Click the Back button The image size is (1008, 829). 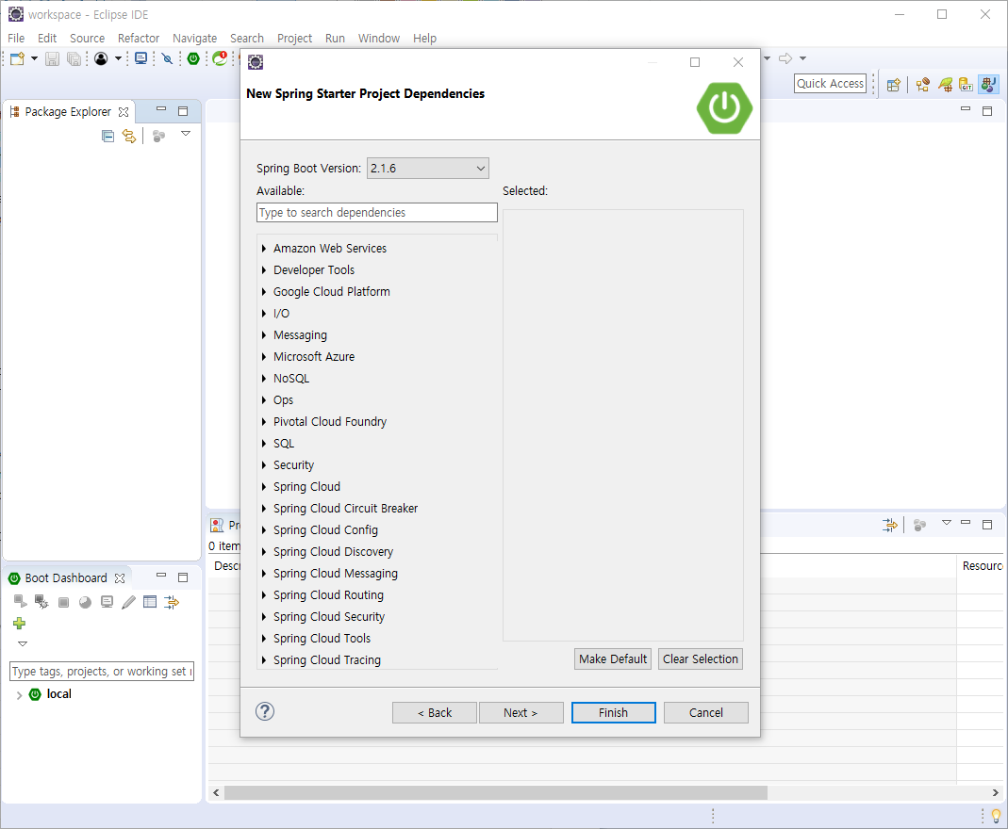[x=435, y=713]
